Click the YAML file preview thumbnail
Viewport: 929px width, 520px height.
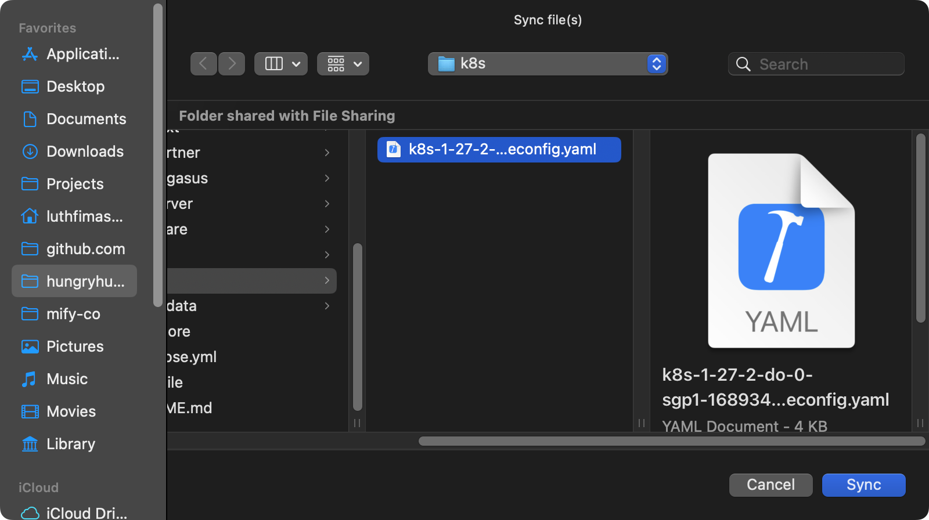[781, 251]
